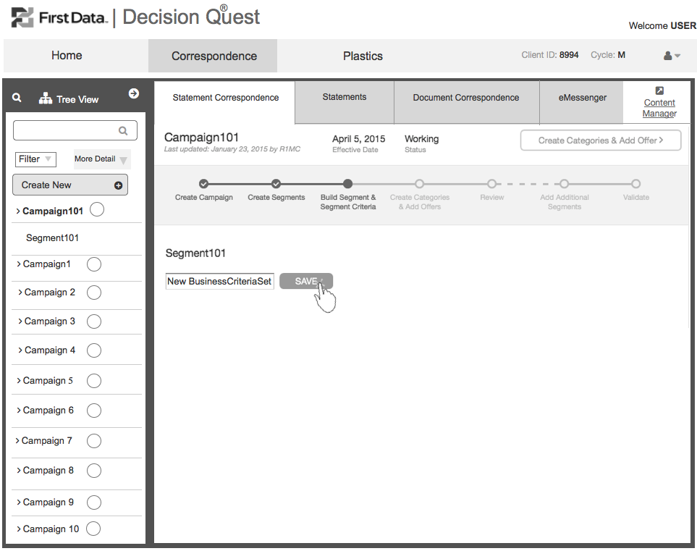Screen dimensions: 697x551
Task: Open the More Detail dropdown
Action: pyautogui.click(x=102, y=159)
